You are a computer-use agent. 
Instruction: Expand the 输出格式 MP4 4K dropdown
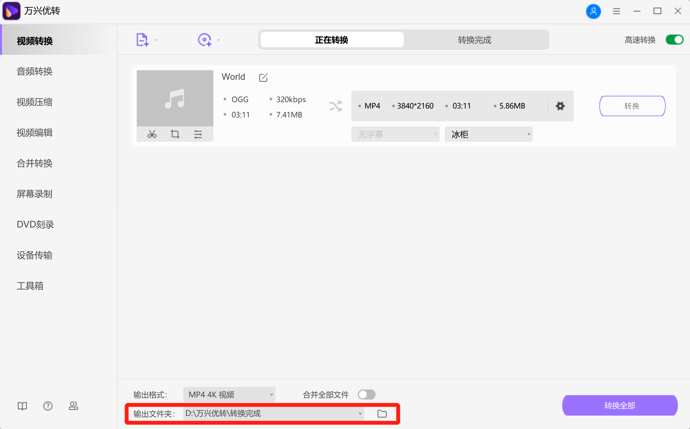point(229,395)
